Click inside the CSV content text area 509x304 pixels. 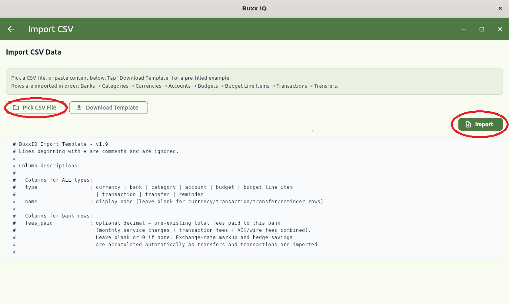pos(254,198)
